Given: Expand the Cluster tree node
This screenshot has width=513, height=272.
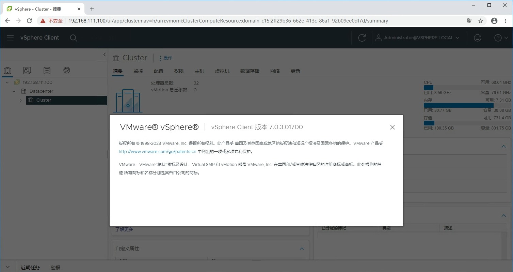Looking at the screenshot, I should [x=21, y=100].
